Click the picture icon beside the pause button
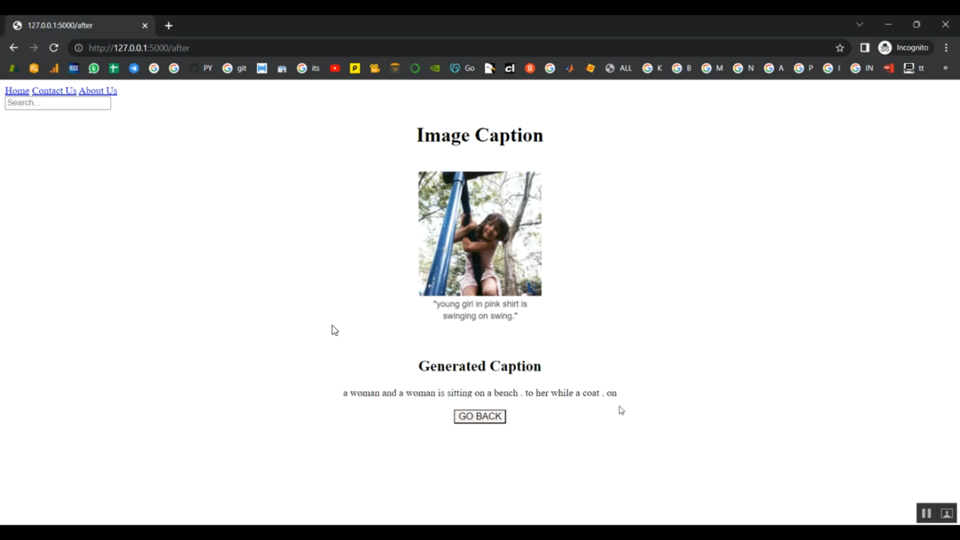Viewport: 960px width, 540px height. (947, 513)
